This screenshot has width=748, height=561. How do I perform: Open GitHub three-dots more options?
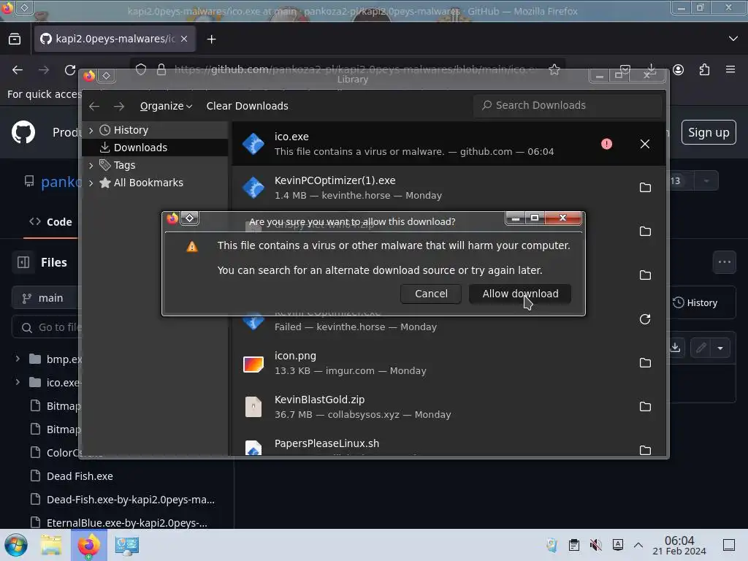point(724,262)
